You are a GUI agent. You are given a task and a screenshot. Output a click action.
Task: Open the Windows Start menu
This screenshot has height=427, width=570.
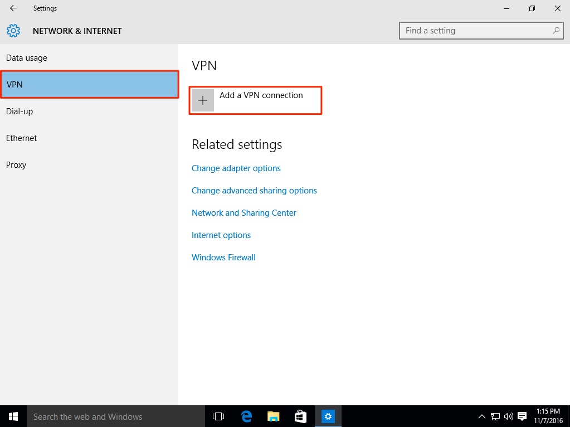(13, 416)
